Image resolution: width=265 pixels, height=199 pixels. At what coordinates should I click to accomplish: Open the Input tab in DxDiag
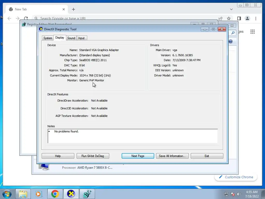tap(82, 38)
